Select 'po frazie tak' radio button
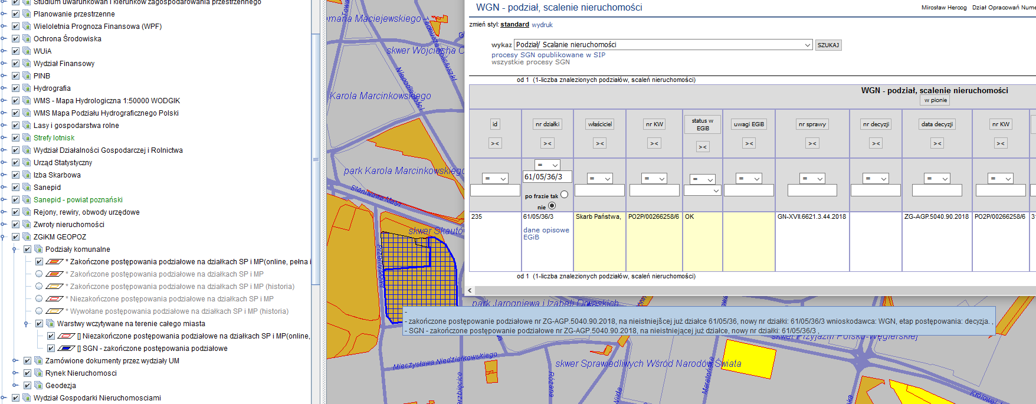This screenshot has height=404, width=1036. pyautogui.click(x=565, y=195)
